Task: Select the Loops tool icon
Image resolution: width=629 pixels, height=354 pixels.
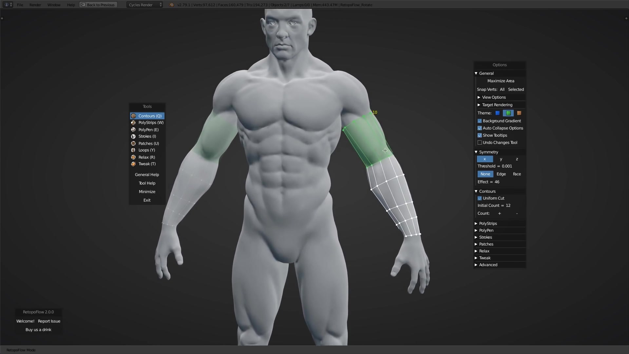Action: (x=133, y=150)
